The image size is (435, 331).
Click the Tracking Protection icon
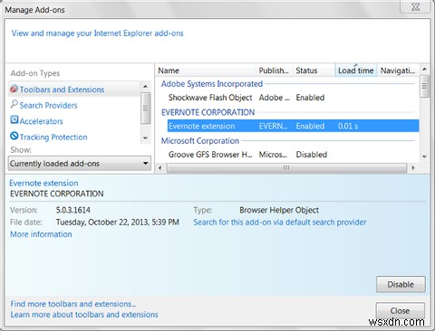14,136
